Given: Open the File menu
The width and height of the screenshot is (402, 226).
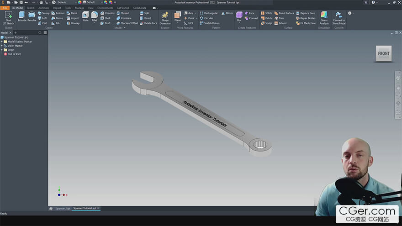Looking at the screenshot, I should click(x=5, y=8).
